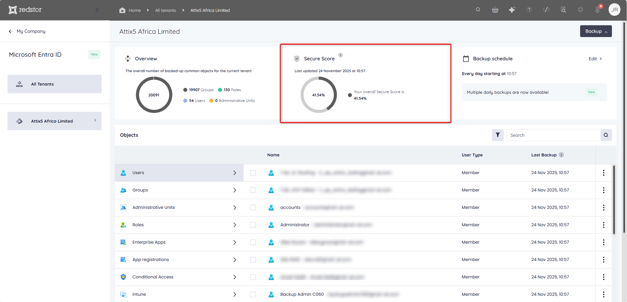The height and width of the screenshot is (302, 627).
Task: Expand Attix5 Africa Limited tenant chevron
Action: click(95, 120)
